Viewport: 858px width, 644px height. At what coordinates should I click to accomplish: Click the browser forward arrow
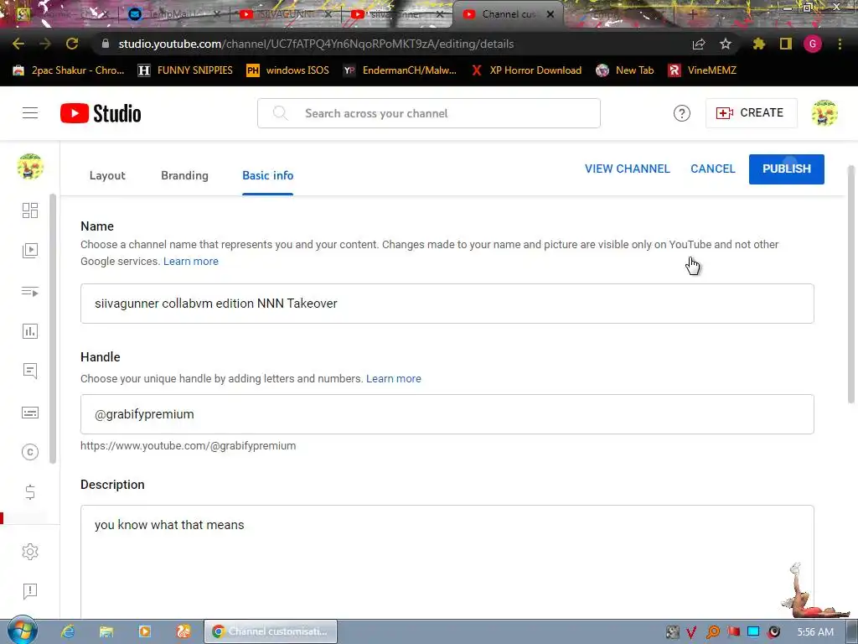(45, 44)
